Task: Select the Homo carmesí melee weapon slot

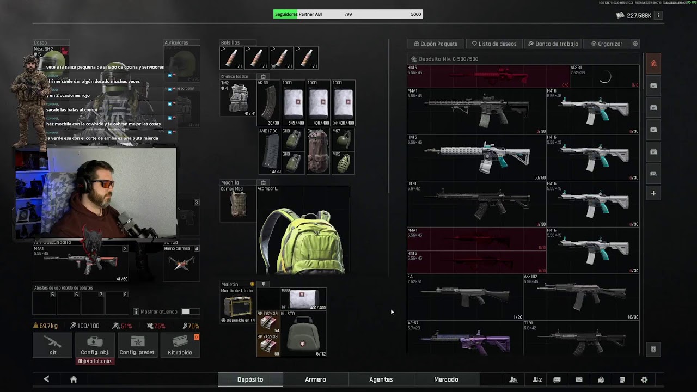Action: (x=181, y=264)
